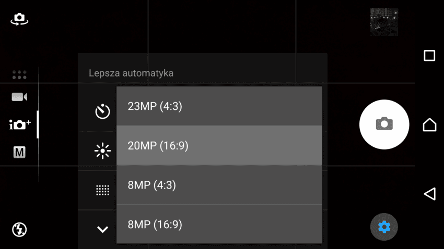Tap the Android back button
444x249 pixels.
click(x=429, y=194)
